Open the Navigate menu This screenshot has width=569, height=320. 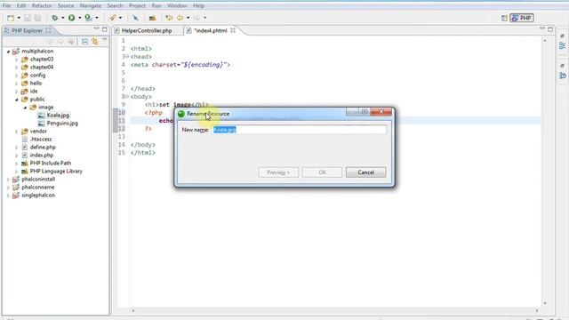pyautogui.click(x=91, y=6)
